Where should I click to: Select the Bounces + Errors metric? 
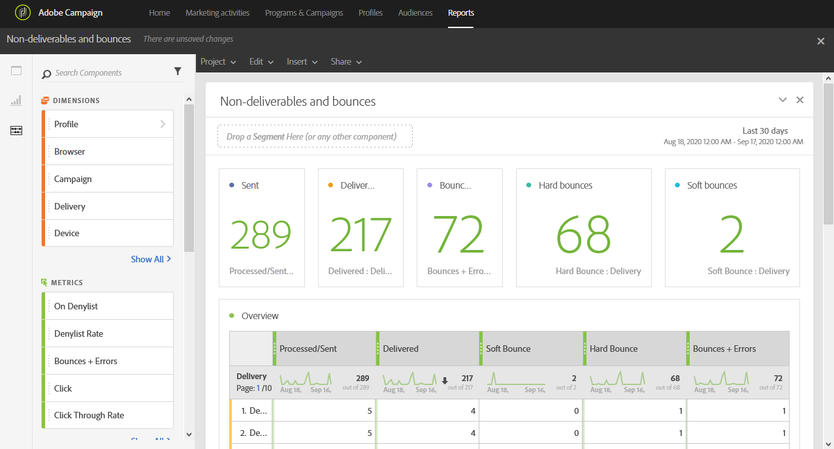86,361
